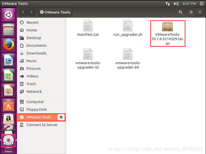
Task: Open Trash from the sidebar
Action: coord(31,84)
